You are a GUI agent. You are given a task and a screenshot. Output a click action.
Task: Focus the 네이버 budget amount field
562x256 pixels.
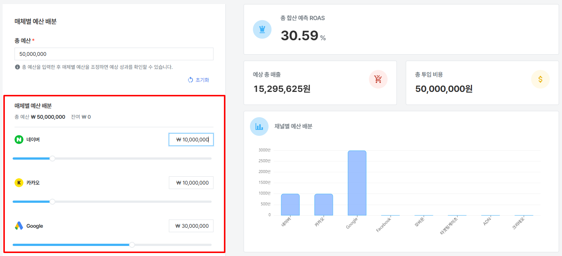coord(191,140)
